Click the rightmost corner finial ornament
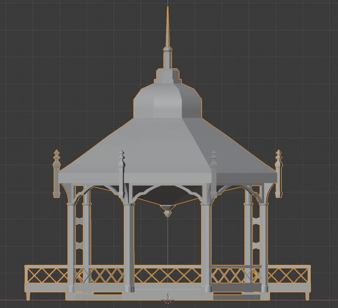The width and height of the screenshot is (338, 308). [278, 160]
